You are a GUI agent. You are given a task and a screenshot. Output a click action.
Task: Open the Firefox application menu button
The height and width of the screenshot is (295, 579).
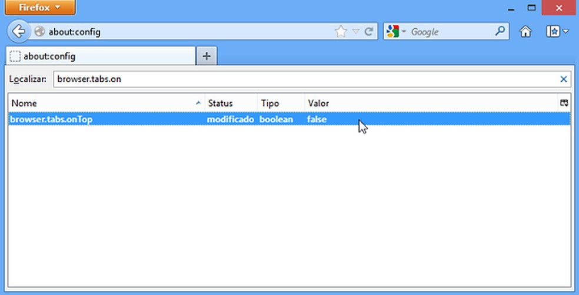point(40,8)
